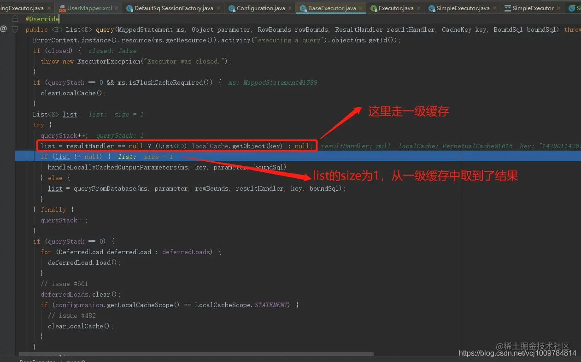The height and width of the screenshot is (362, 581).
Task: Switch to the SimpleExecutor.java tab
Action: (463, 8)
